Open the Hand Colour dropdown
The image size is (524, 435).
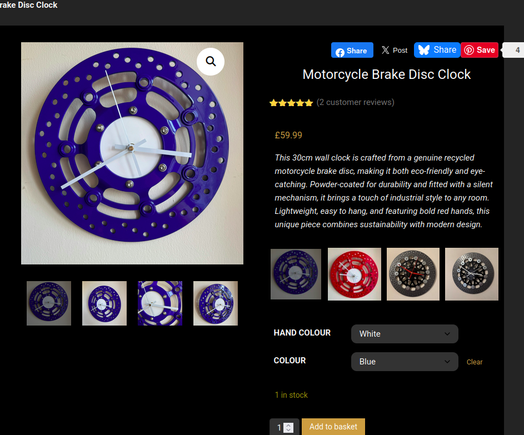[x=405, y=334]
